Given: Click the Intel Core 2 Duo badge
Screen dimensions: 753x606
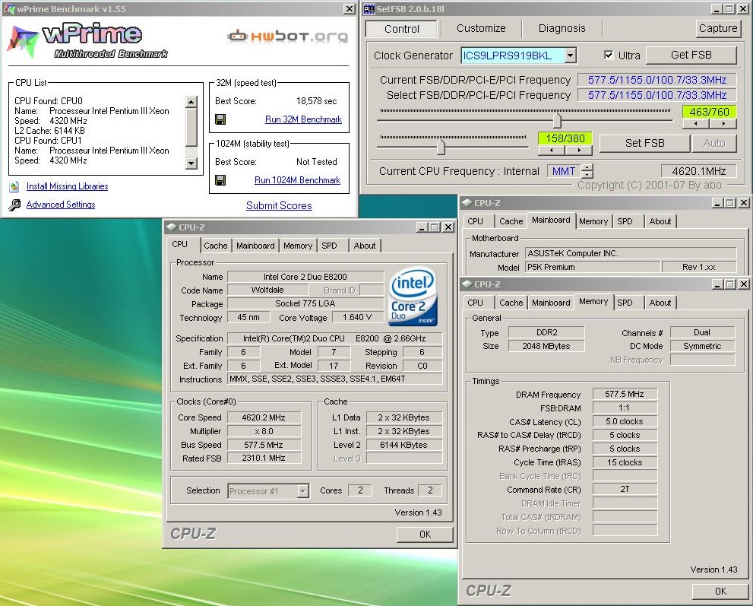Looking at the screenshot, I should (x=413, y=297).
